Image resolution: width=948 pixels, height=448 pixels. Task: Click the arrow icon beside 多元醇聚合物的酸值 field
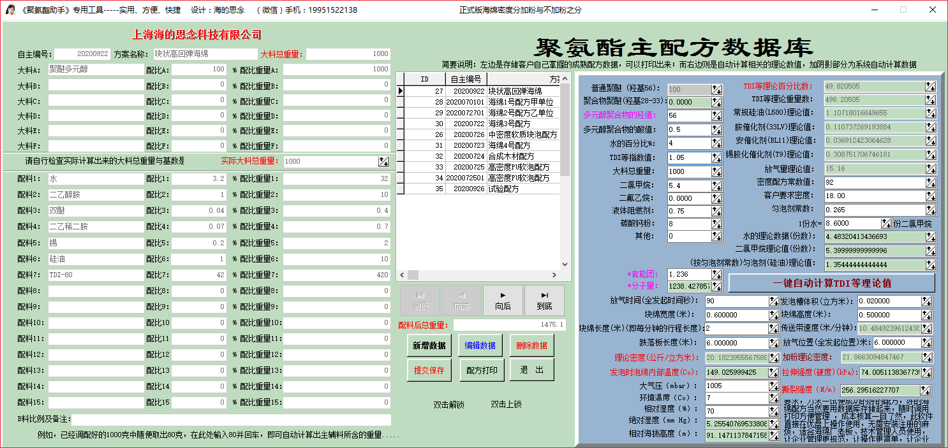point(716,130)
